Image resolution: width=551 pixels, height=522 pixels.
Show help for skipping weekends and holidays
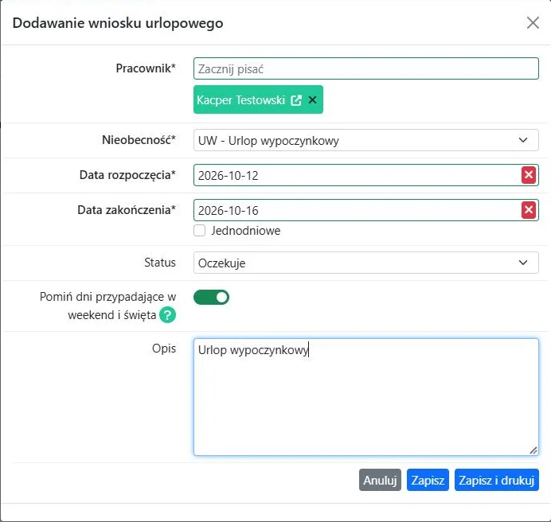(167, 315)
